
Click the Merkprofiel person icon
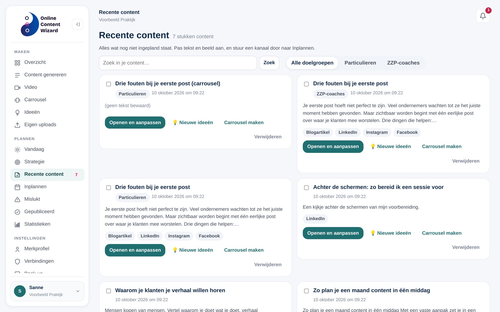pyautogui.click(x=17, y=249)
